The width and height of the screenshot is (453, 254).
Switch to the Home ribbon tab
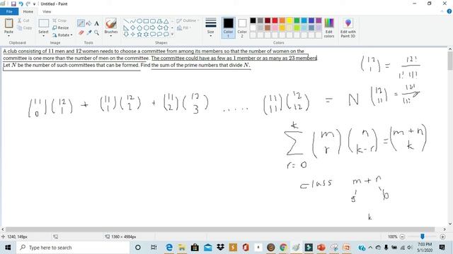point(28,11)
